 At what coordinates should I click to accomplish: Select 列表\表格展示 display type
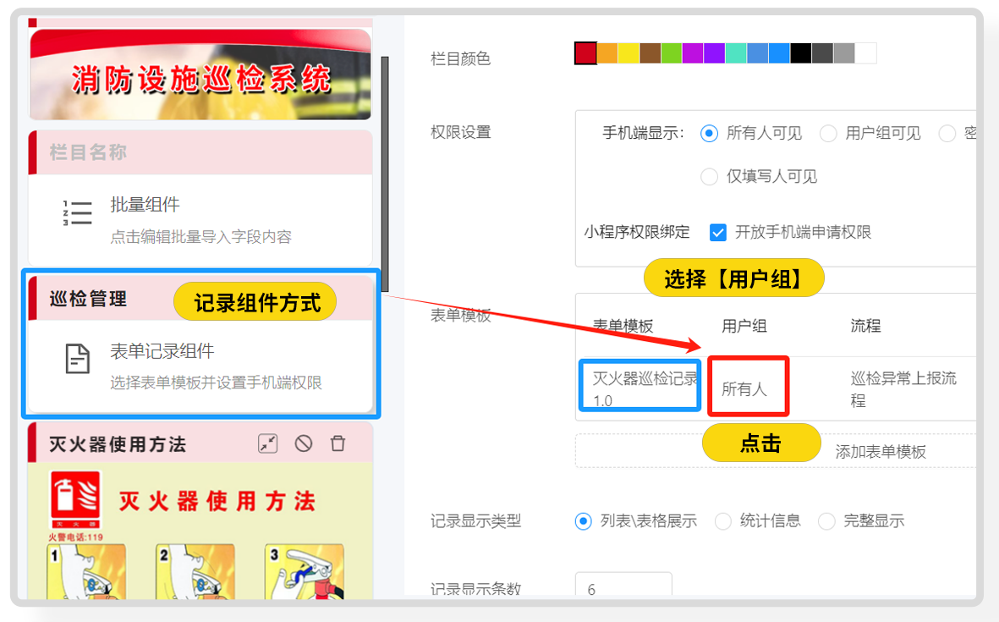pyautogui.click(x=583, y=521)
